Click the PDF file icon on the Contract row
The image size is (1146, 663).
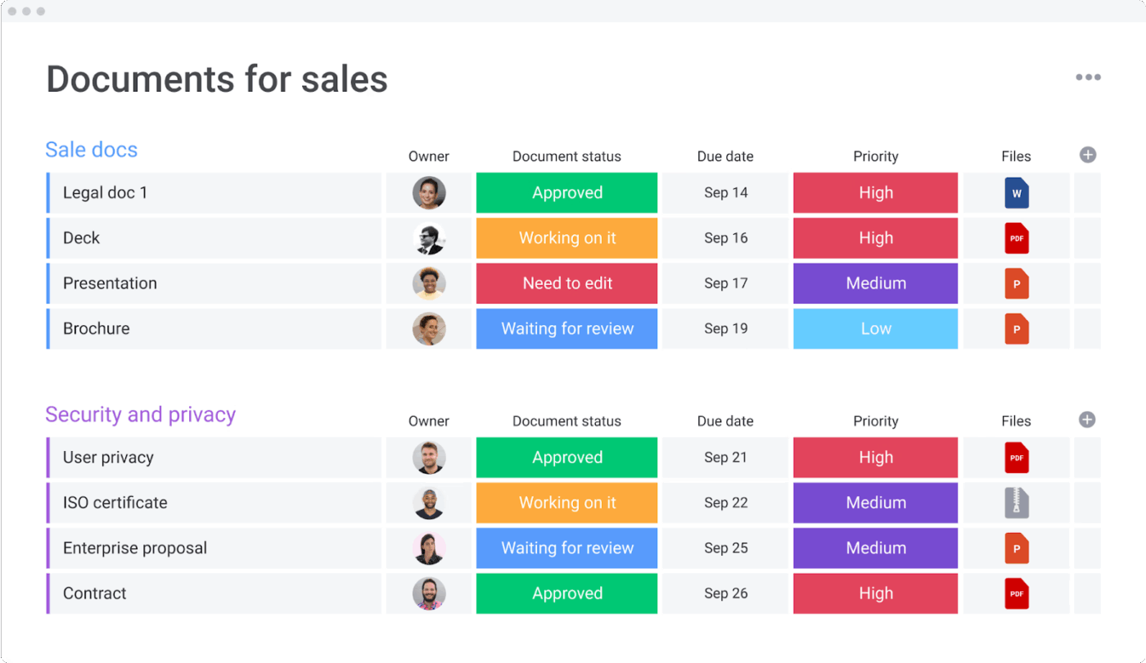click(x=1016, y=593)
